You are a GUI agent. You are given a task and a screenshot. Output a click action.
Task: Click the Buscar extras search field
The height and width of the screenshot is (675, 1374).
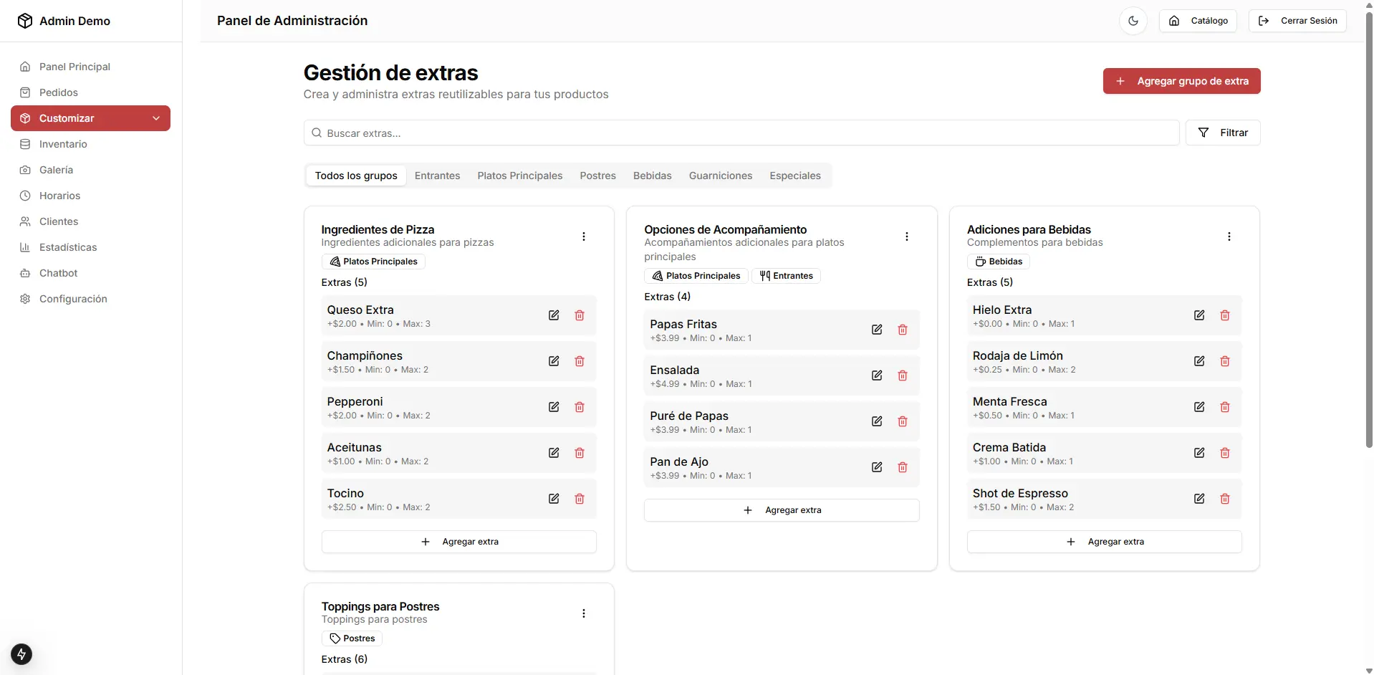pos(741,133)
